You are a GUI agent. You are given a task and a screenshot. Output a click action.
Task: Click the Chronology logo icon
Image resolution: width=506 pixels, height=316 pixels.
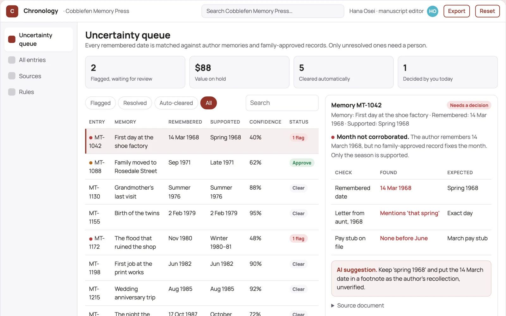(x=12, y=11)
